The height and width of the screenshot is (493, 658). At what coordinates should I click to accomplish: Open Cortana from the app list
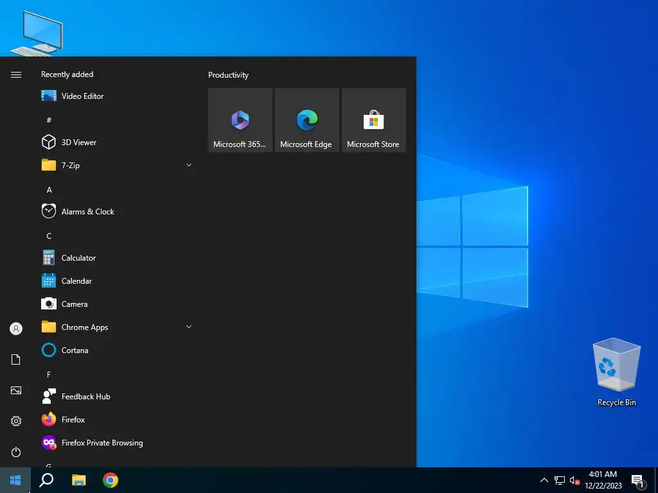[117, 350]
